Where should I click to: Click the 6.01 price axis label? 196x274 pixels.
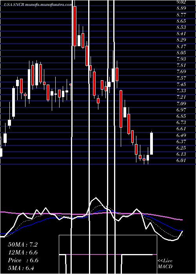tap(181, 160)
